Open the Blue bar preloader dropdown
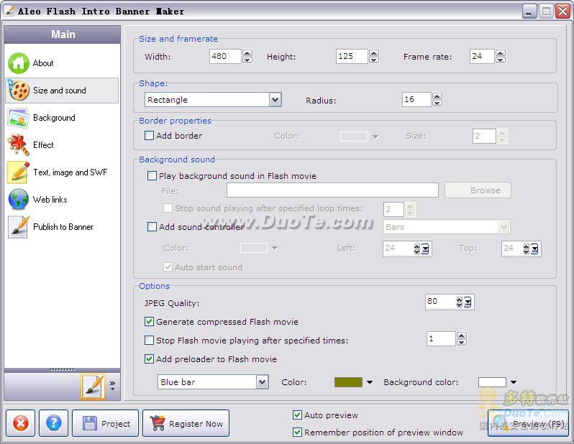Viewport: 574px width, 444px height. pyautogui.click(x=262, y=382)
